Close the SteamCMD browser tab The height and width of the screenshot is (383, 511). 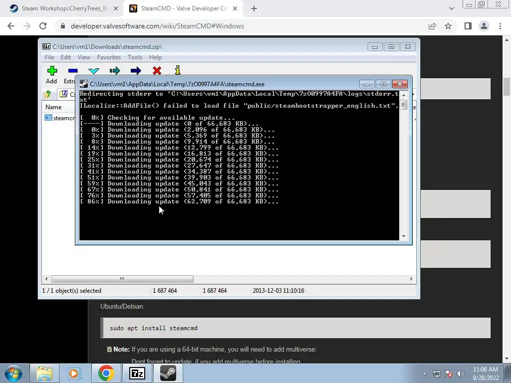point(235,9)
